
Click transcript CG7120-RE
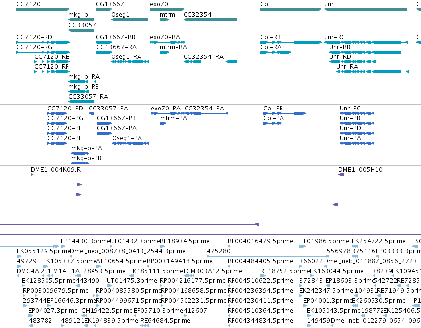(x=52, y=62)
